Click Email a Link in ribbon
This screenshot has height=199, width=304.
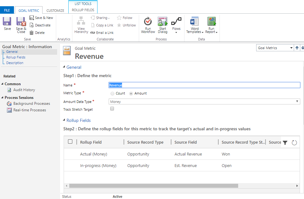(102, 33)
